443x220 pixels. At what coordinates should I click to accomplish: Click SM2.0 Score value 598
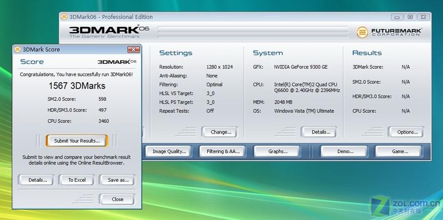(x=102, y=99)
